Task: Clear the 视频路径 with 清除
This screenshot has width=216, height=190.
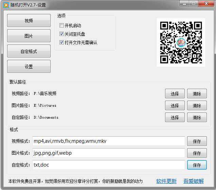Action: pyautogui.click(x=197, y=93)
